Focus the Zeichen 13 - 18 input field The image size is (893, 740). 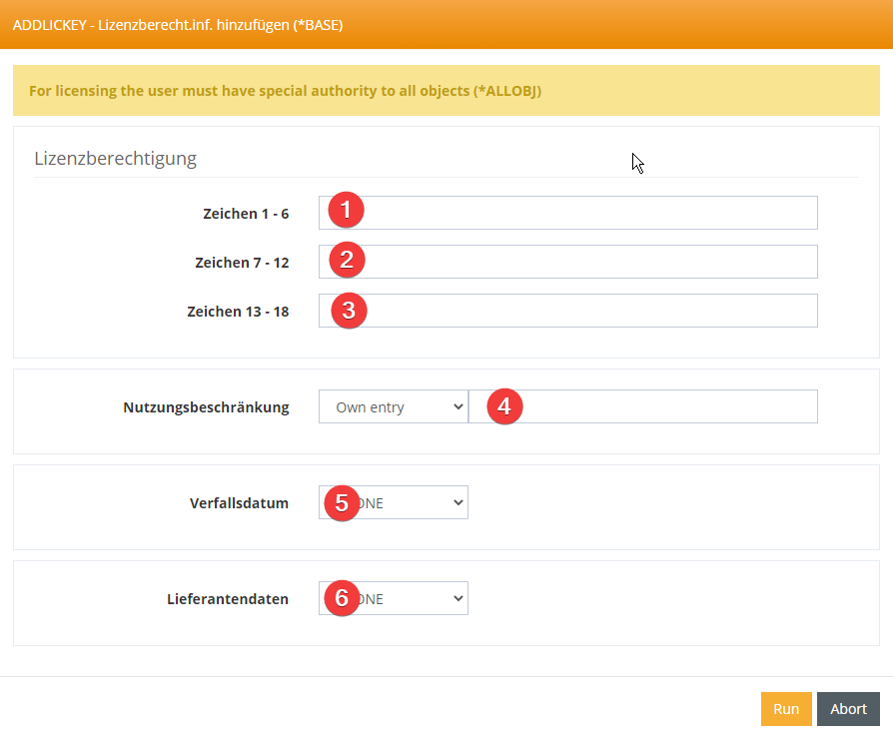(589, 311)
